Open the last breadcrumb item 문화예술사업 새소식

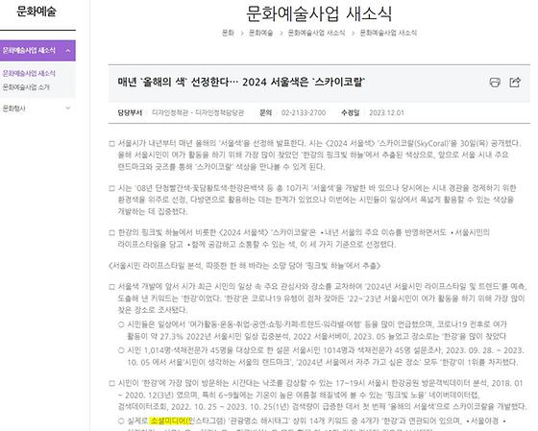(388, 33)
